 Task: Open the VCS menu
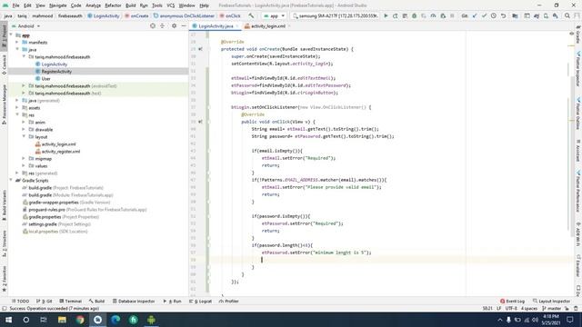click(x=170, y=5)
